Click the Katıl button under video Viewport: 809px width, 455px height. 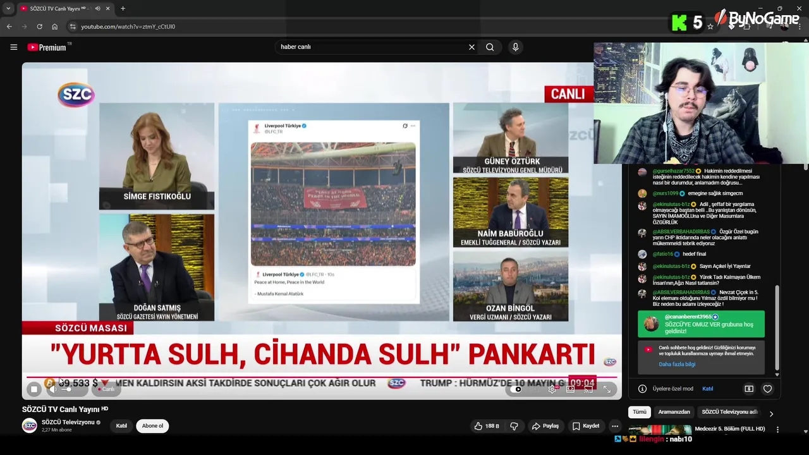121,426
